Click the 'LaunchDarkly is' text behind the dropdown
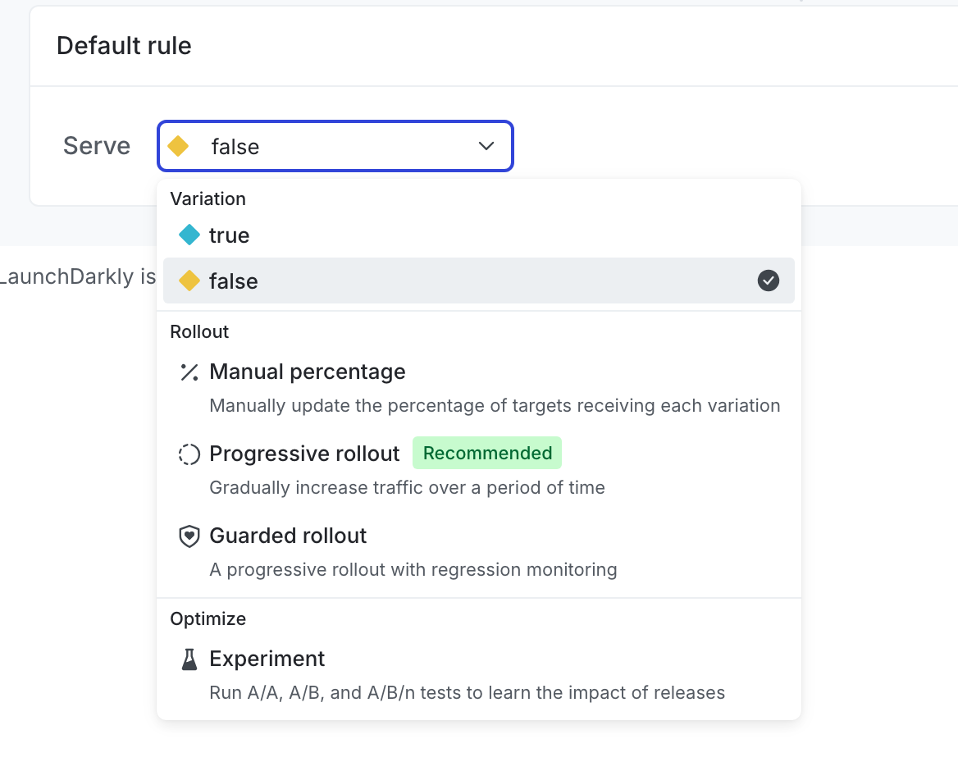Viewport: 958px width, 771px height. coord(78,276)
